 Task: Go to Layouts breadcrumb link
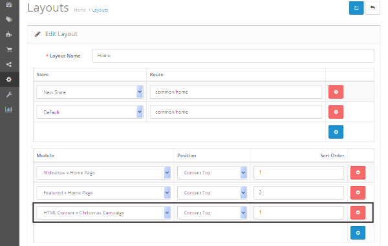(100, 10)
